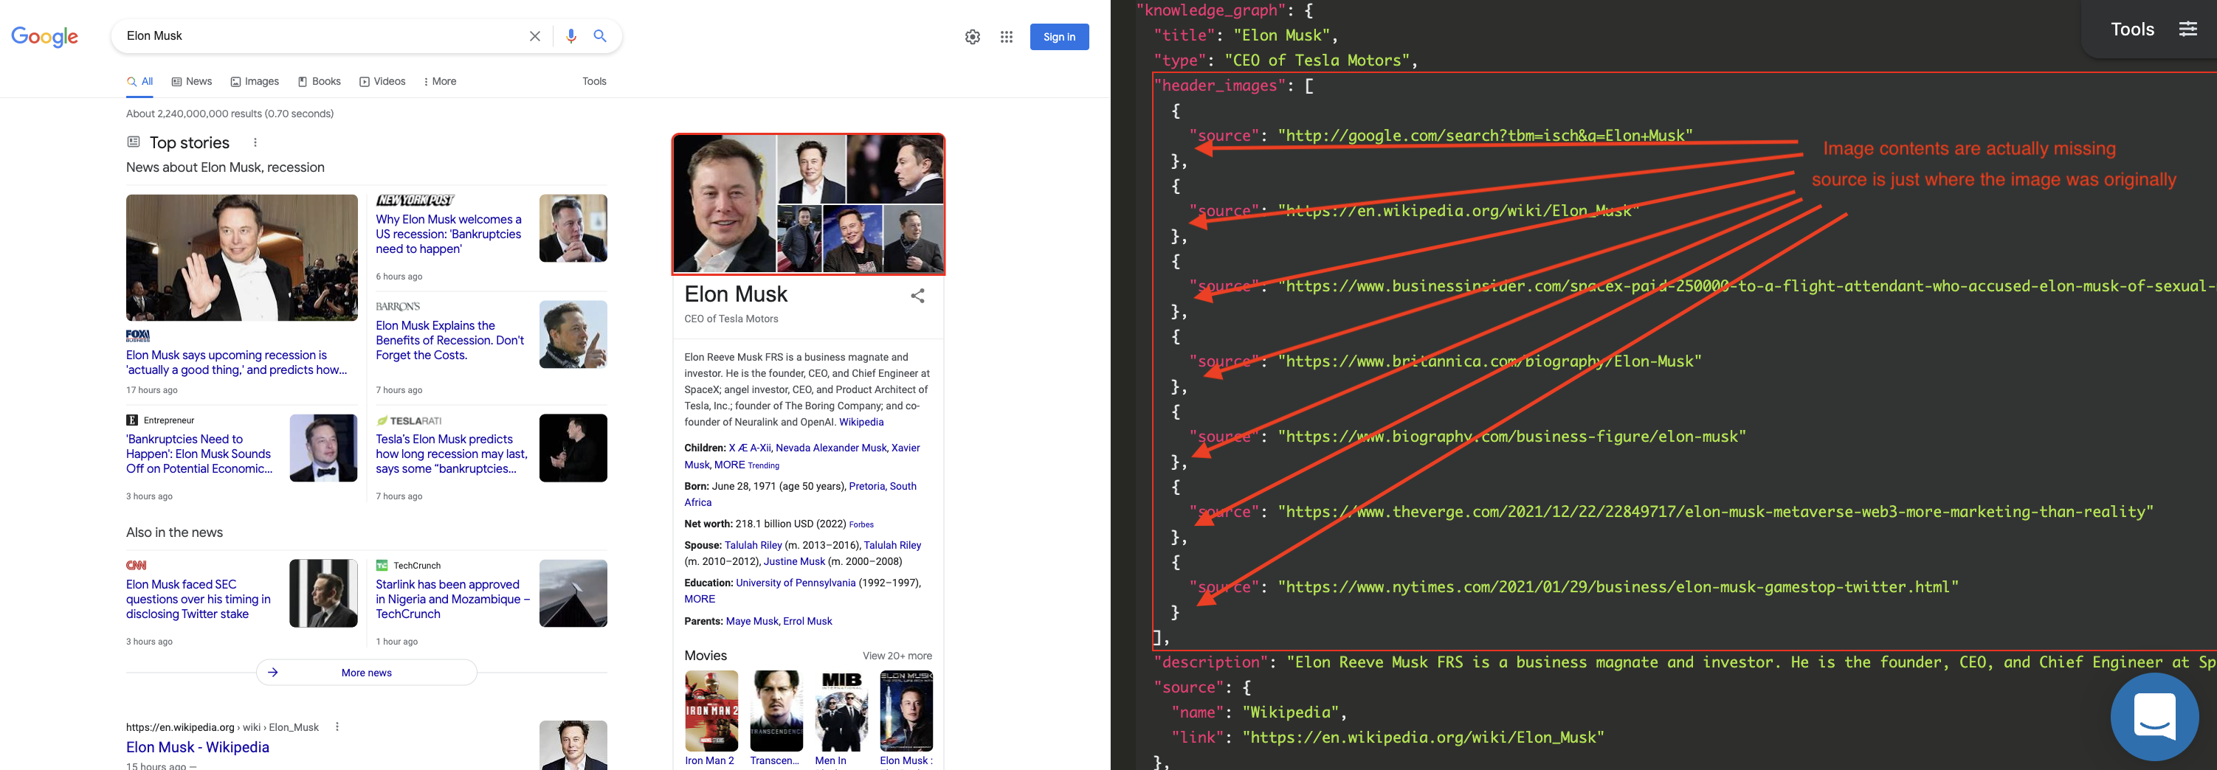
Task: Share the Elon Musk knowledge panel
Action: pos(917,295)
